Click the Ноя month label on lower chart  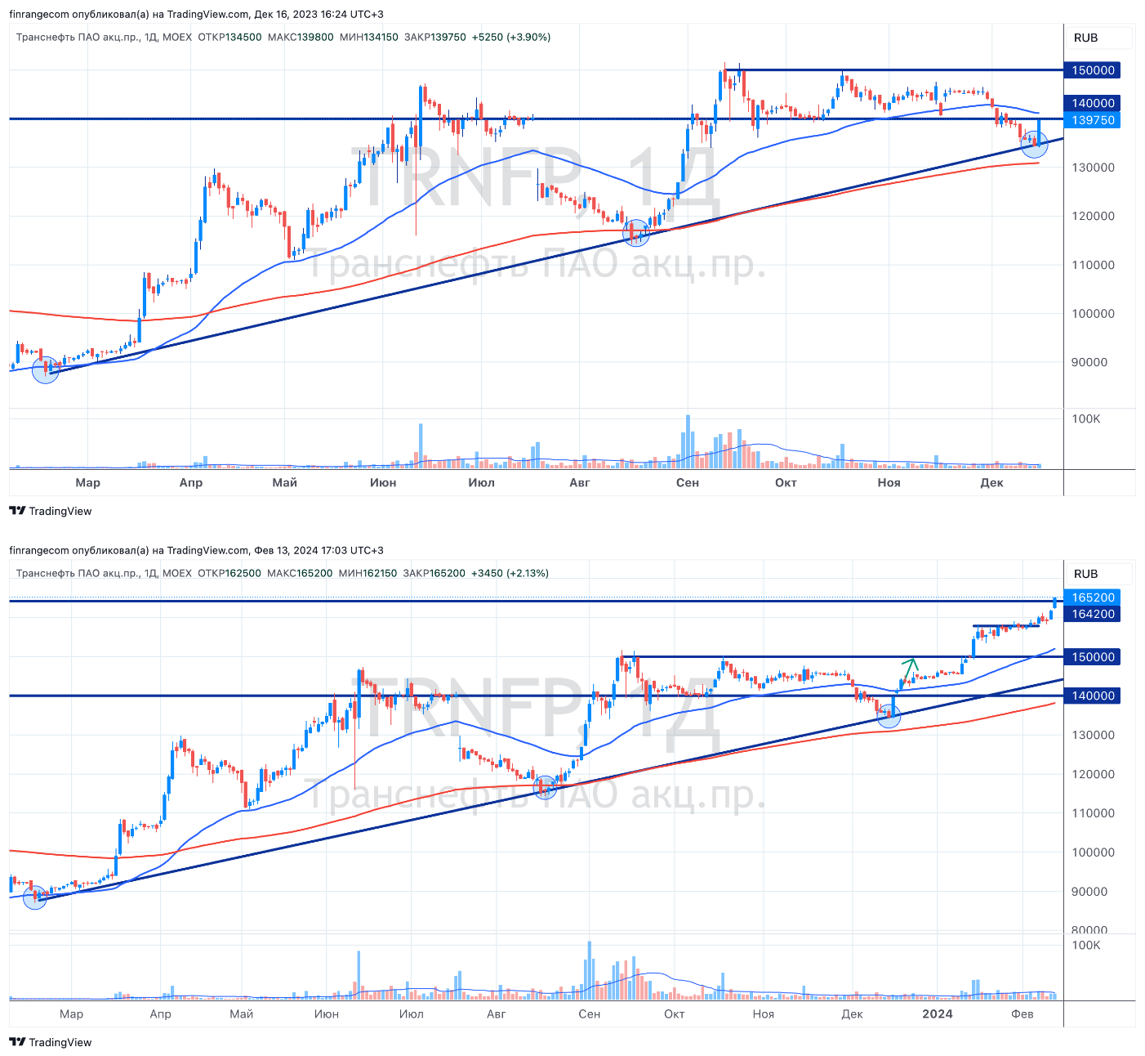(763, 1013)
